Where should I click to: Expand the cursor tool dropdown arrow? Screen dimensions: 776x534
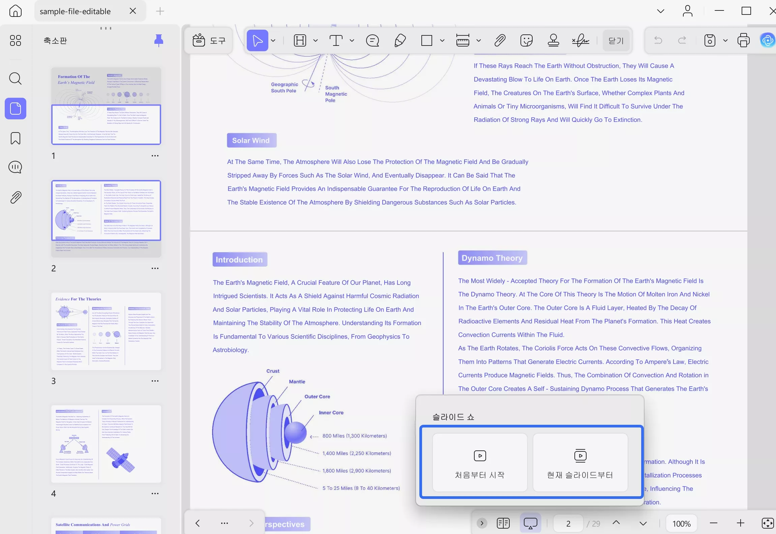[x=273, y=40]
